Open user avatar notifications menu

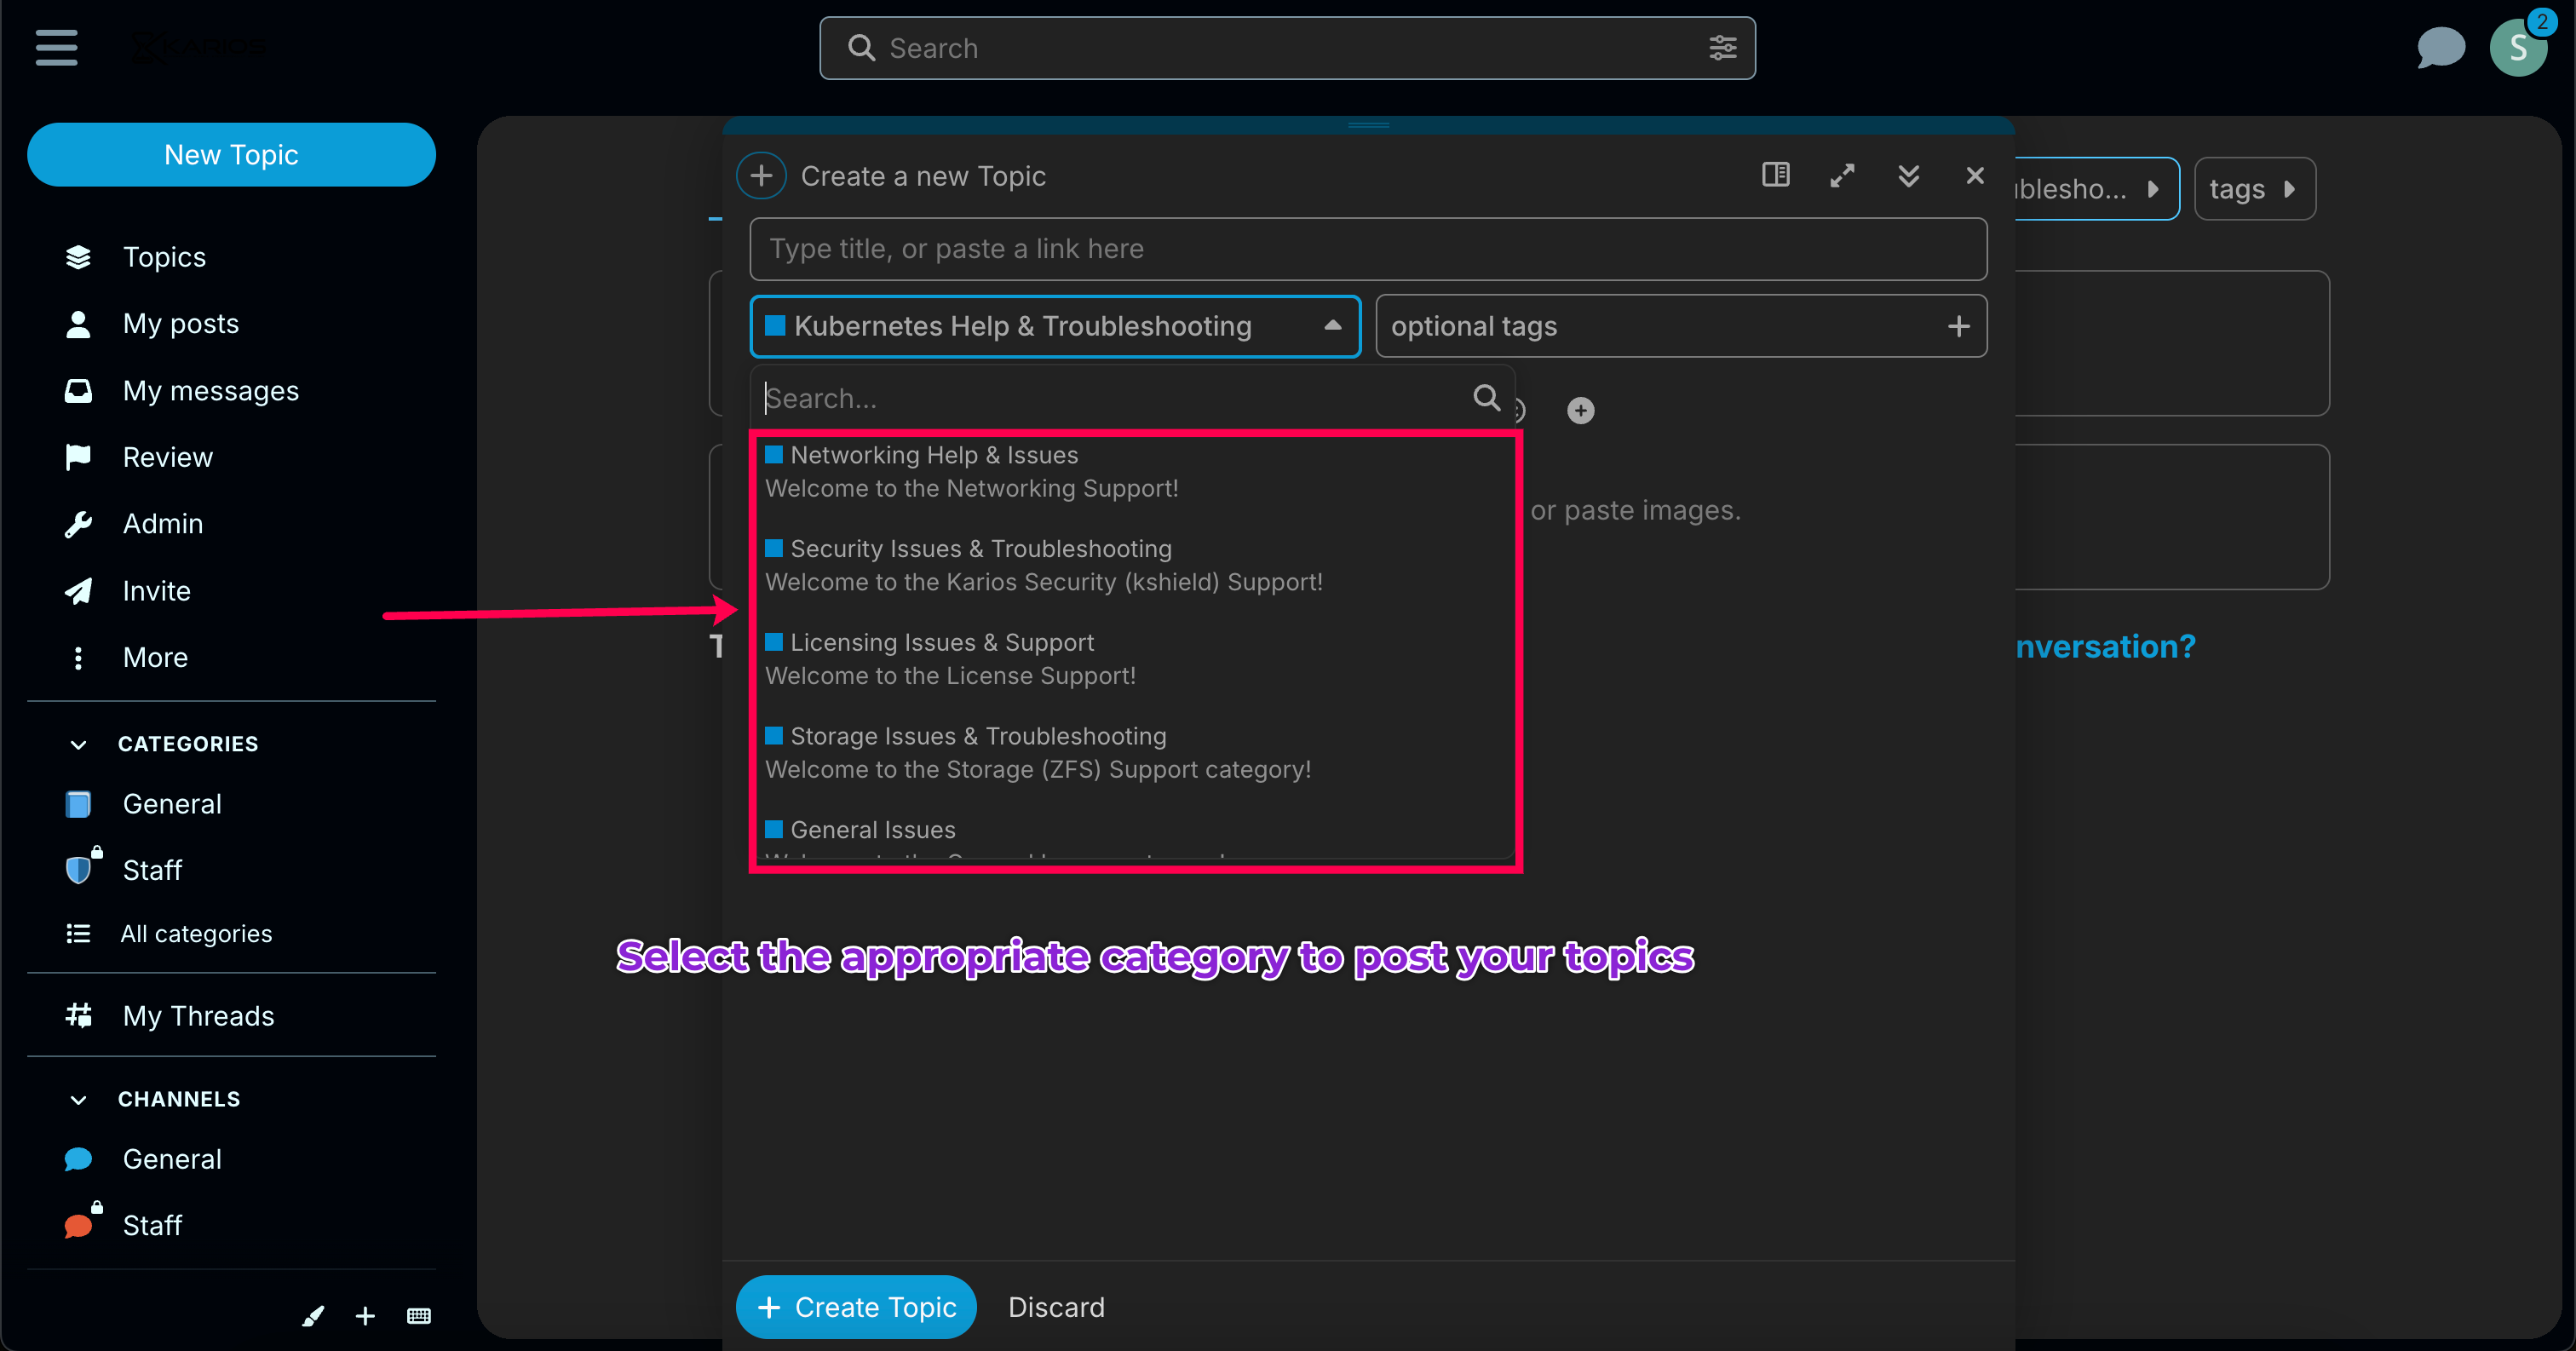(2519, 47)
